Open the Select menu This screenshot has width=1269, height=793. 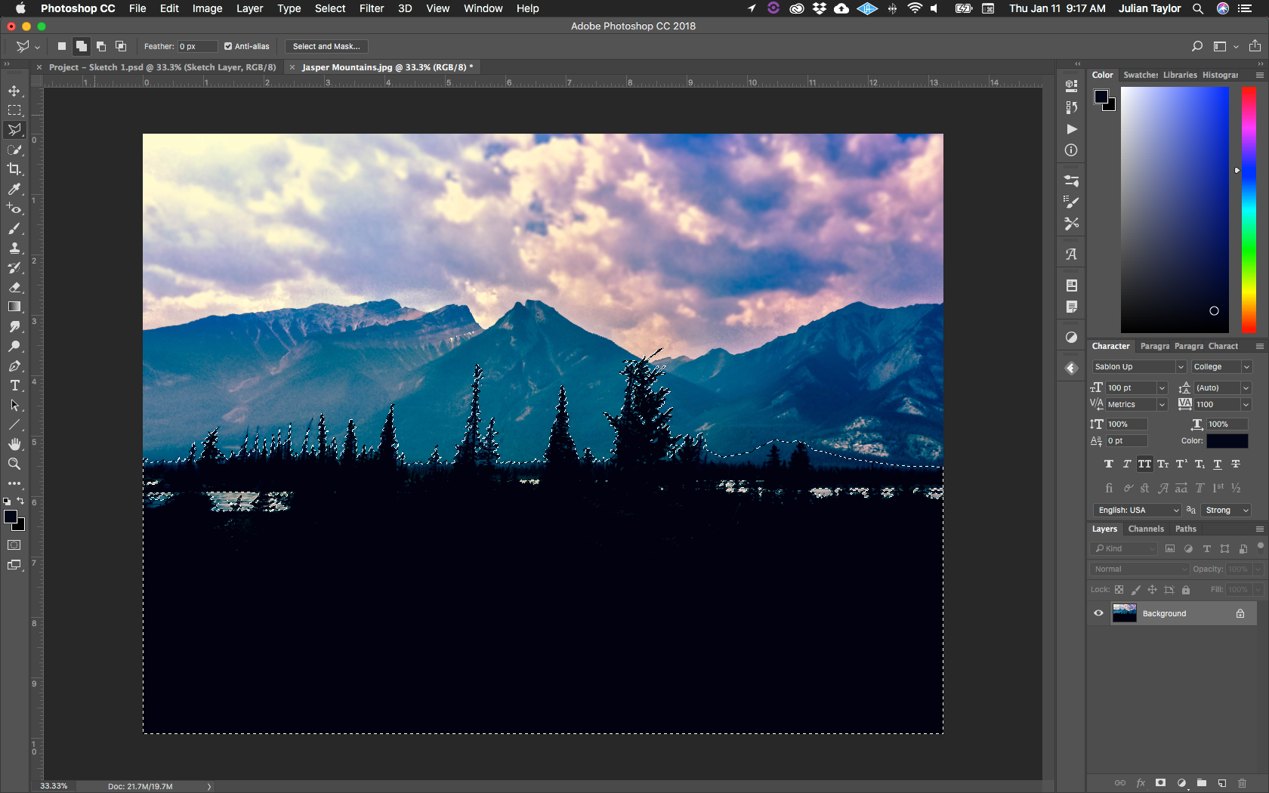tap(330, 8)
